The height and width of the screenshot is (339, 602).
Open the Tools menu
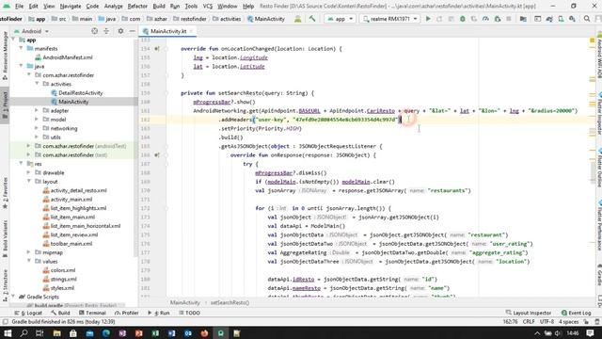tap(191, 7)
